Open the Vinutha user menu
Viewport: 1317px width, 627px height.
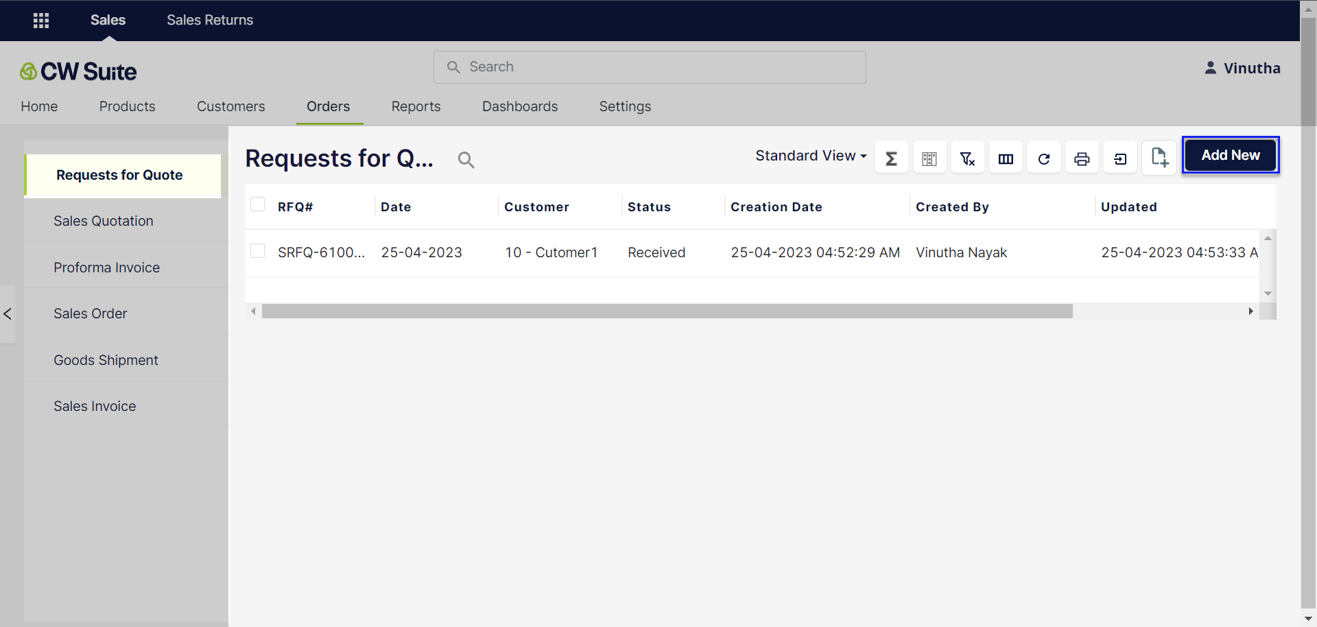click(x=1242, y=68)
